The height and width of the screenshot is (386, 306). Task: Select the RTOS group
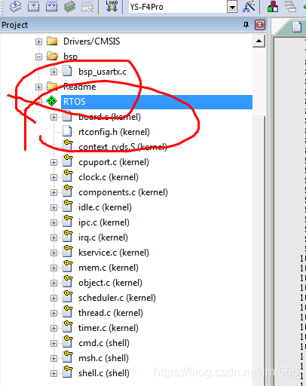(157, 102)
